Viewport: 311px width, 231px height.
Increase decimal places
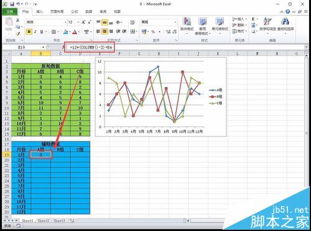[168, 32]
